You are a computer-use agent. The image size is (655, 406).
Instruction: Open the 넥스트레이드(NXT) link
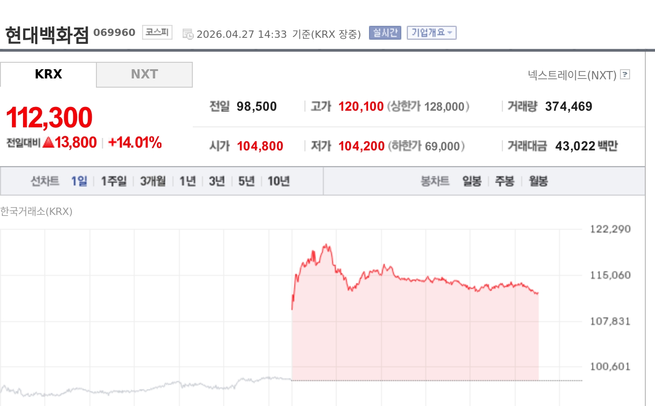[x=572, y=75]
